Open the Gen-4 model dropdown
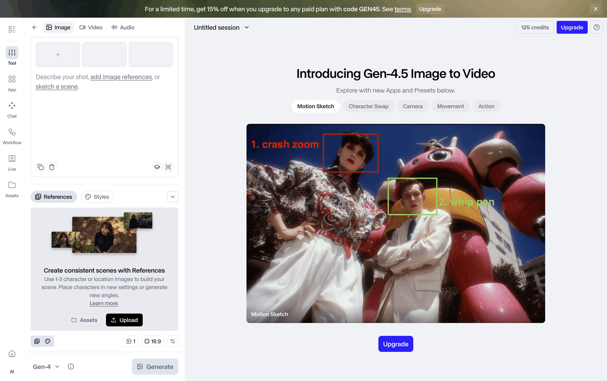Image resolution: width=607 pixels, height=381 pixels. (x=46, y=366)
